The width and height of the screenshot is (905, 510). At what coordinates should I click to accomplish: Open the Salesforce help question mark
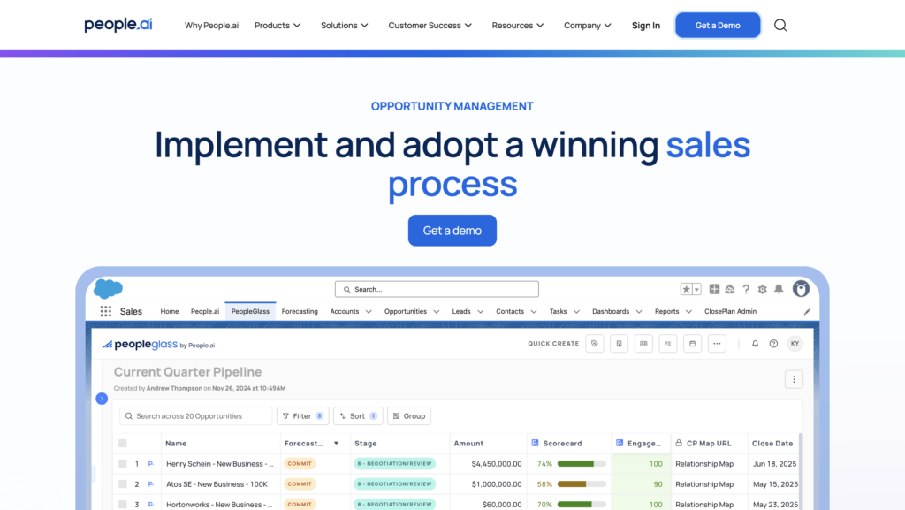[x=746, y=289]
